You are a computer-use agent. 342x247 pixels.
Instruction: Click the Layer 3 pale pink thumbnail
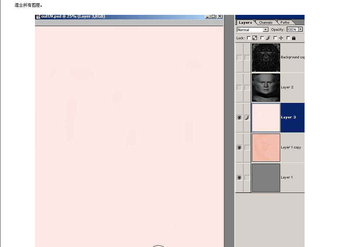[x=266, y=118]
